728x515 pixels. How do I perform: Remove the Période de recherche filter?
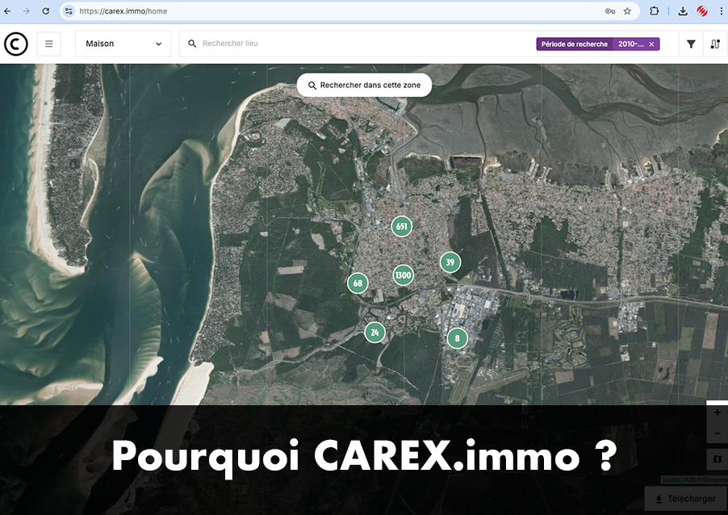[651, 44]
